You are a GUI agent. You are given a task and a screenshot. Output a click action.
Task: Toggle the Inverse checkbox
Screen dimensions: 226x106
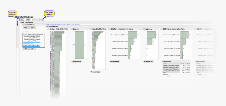[24, 32]
